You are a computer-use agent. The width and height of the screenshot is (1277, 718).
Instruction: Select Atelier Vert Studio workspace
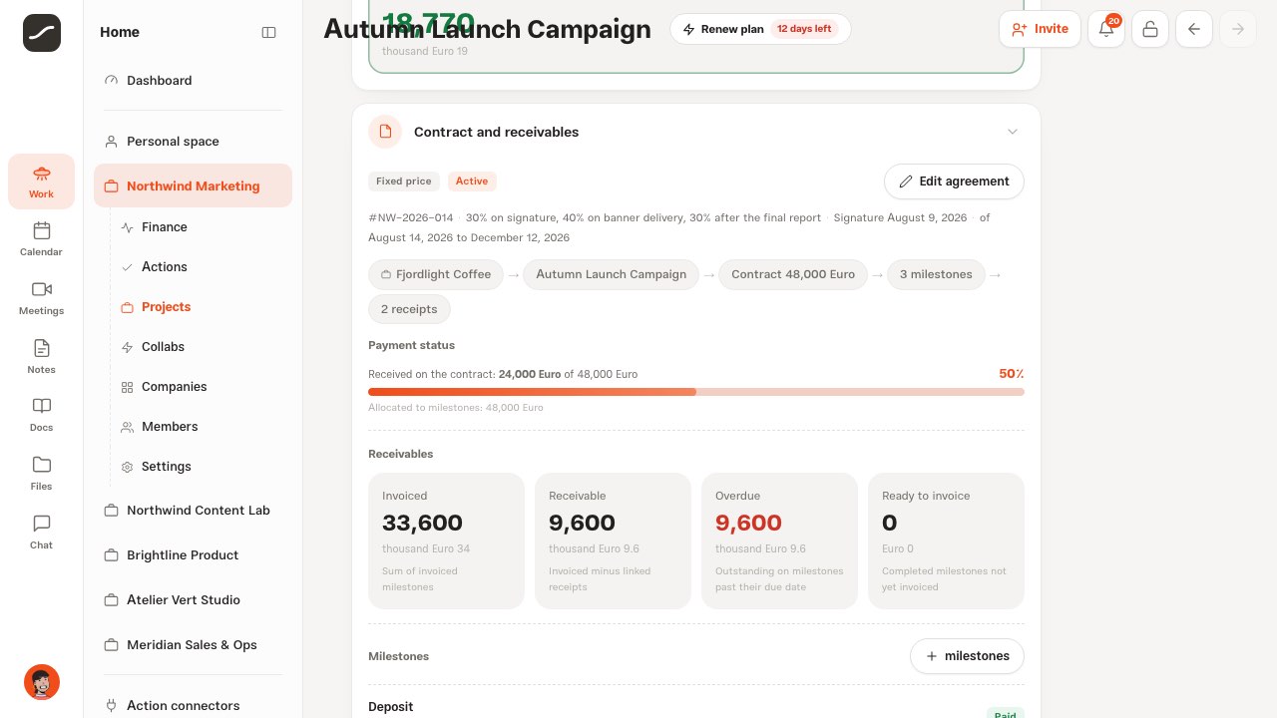[193, 600]
